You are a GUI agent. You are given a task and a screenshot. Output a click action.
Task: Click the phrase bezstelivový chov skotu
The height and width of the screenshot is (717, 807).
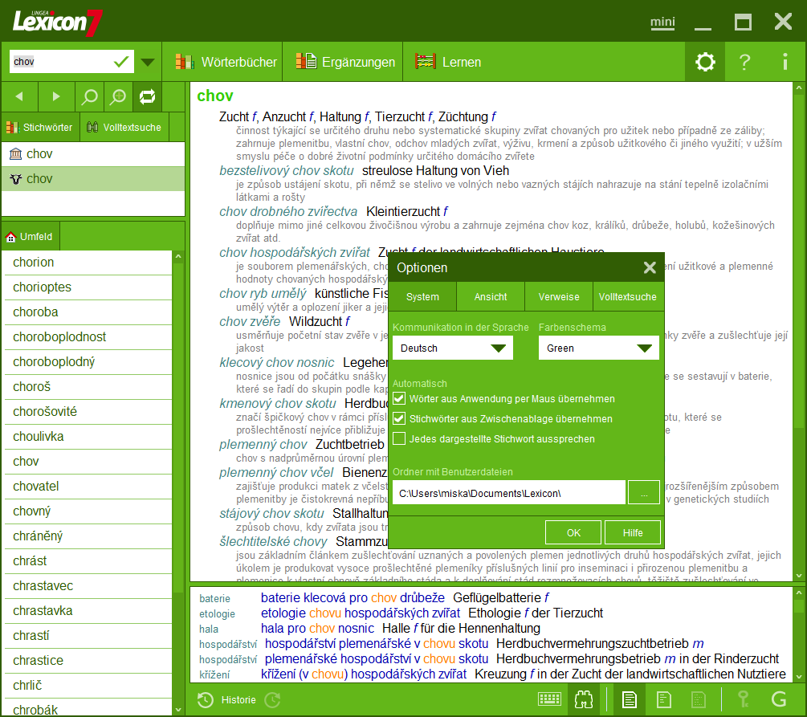(x=286, y=170)
